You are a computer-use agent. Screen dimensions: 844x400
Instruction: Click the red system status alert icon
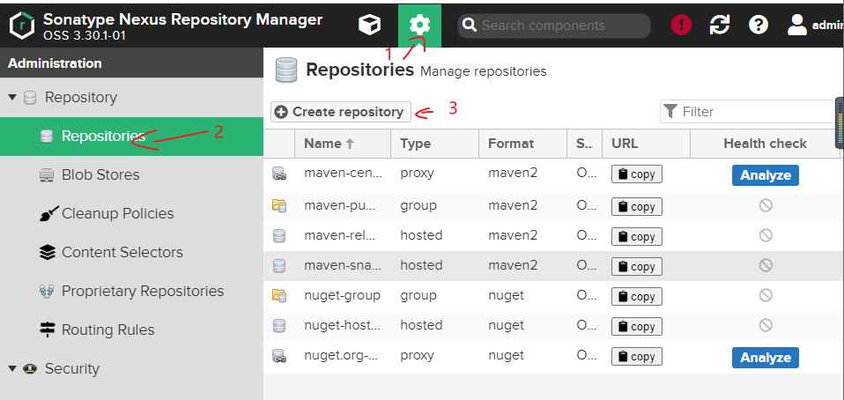point(681,25)
